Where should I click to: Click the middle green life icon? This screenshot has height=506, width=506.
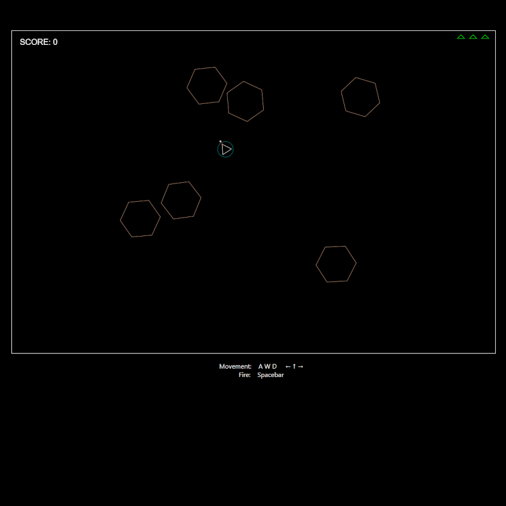tap(473, 37)
